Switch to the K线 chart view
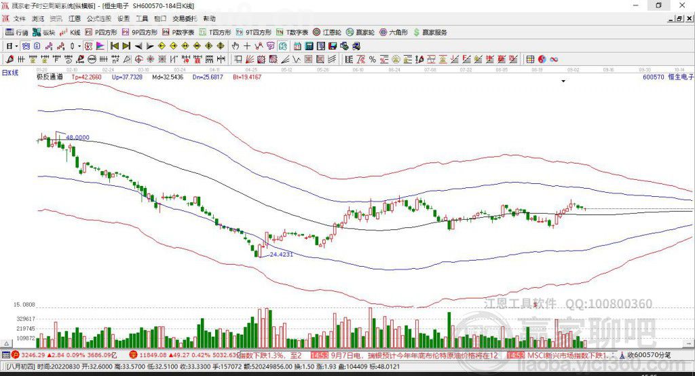 tap(70, 33)
